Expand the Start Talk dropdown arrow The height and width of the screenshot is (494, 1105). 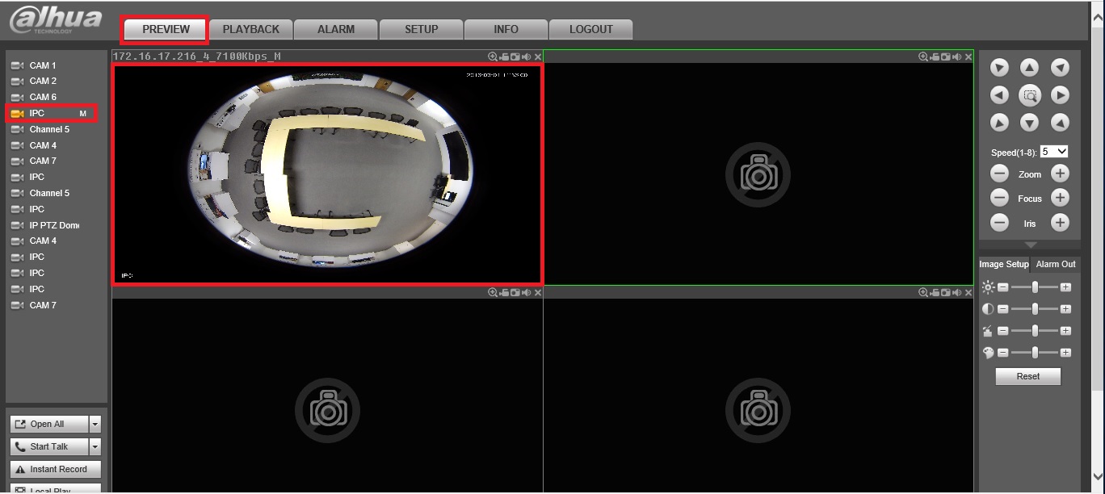(x=95, y=446)
